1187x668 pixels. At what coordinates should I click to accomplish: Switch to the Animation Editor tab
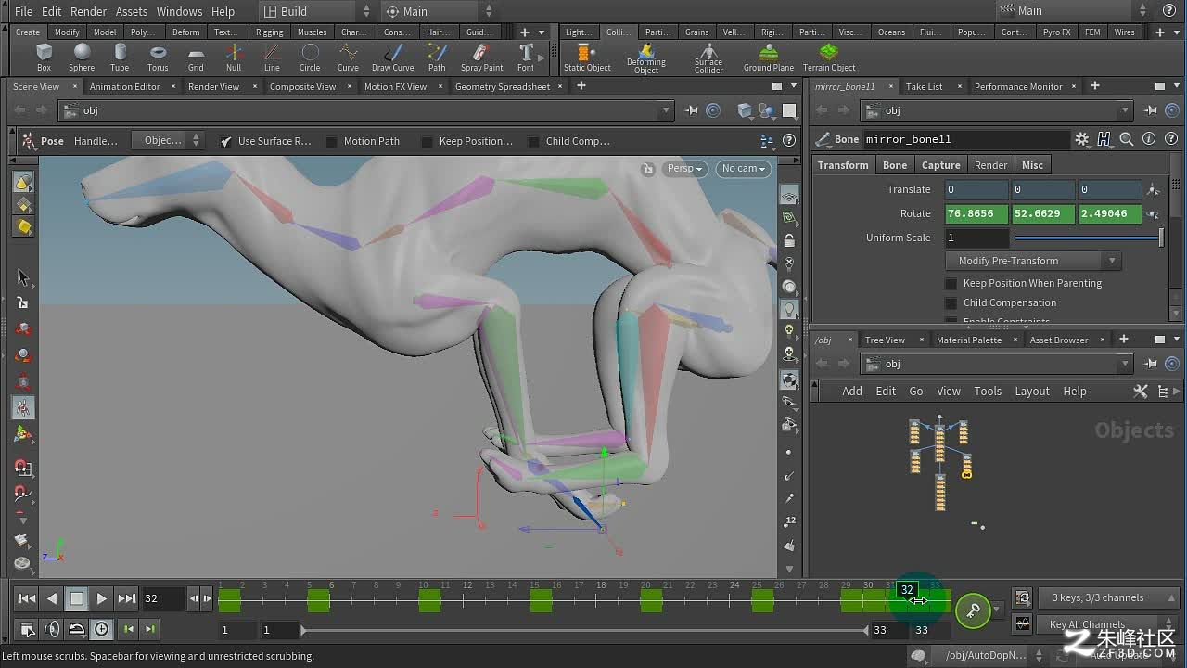coord(125,86)
